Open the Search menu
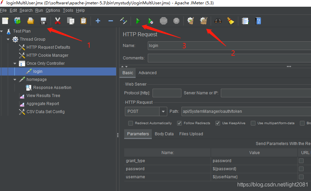The height and width of the screenshot is (191, 311). (26, 10)
